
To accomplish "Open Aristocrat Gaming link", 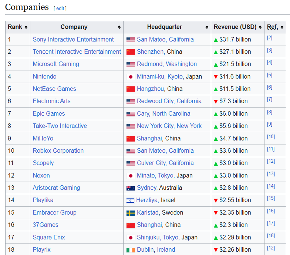I will tap(56, 188).
